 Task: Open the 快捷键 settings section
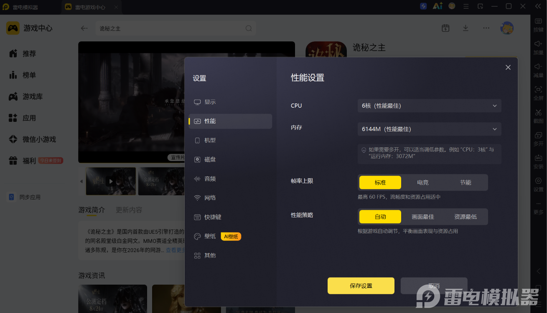point(230,217)
